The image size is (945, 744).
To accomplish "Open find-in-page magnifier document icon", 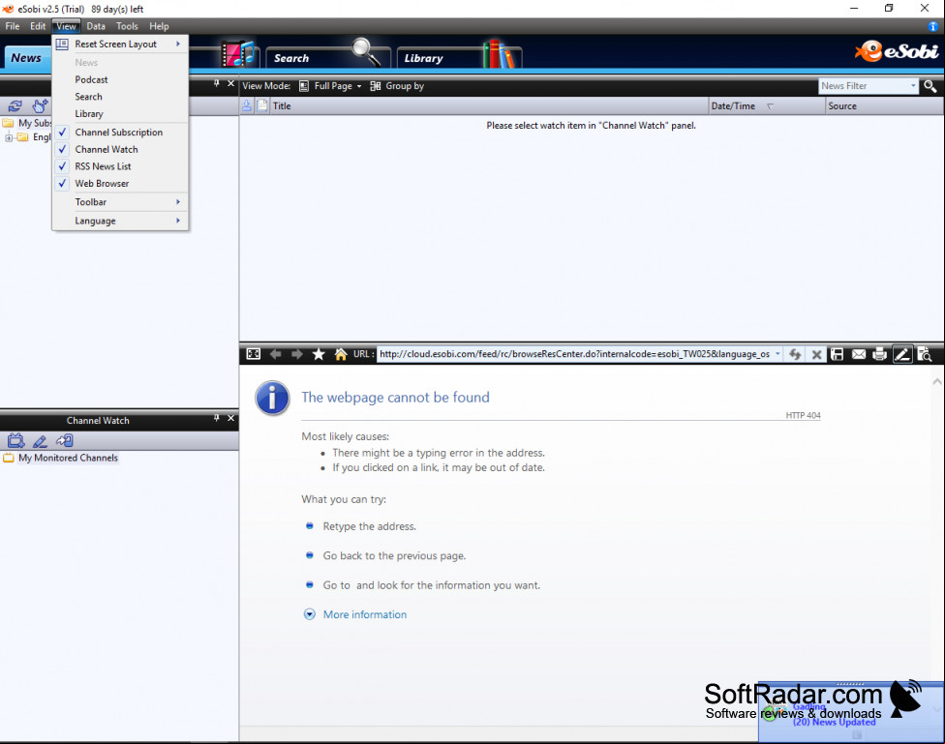I will click(x=925, y=354).
